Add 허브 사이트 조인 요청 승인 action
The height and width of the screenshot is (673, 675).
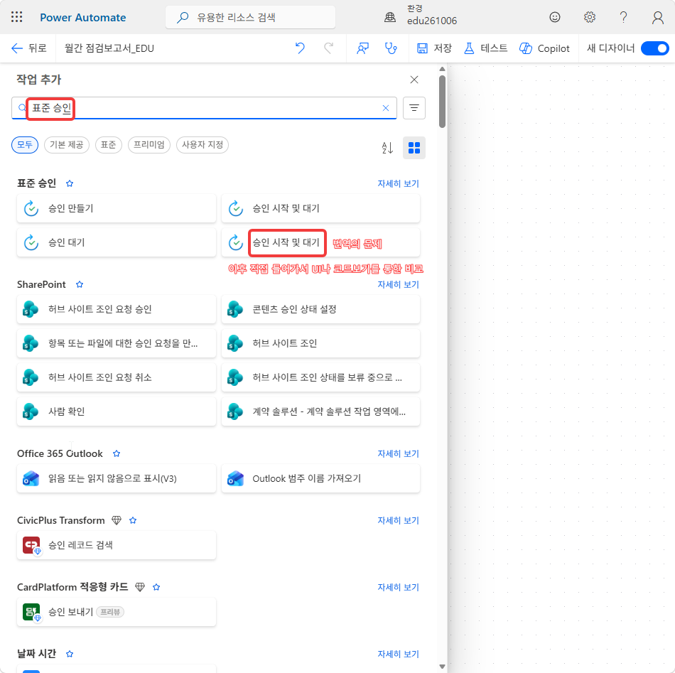117,309
